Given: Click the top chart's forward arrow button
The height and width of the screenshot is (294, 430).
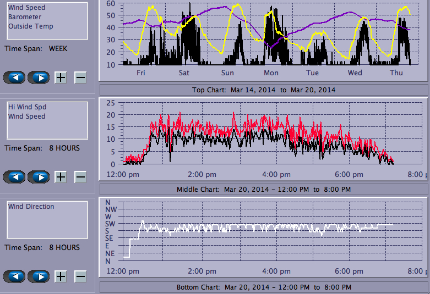Looking at the screenshot, I should point(39,77).
